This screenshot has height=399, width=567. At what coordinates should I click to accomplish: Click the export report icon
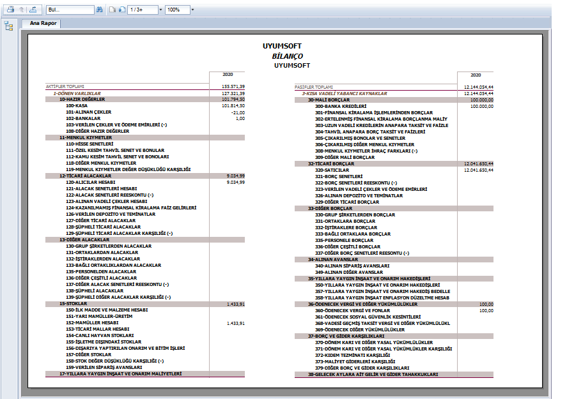pos(33,10)
